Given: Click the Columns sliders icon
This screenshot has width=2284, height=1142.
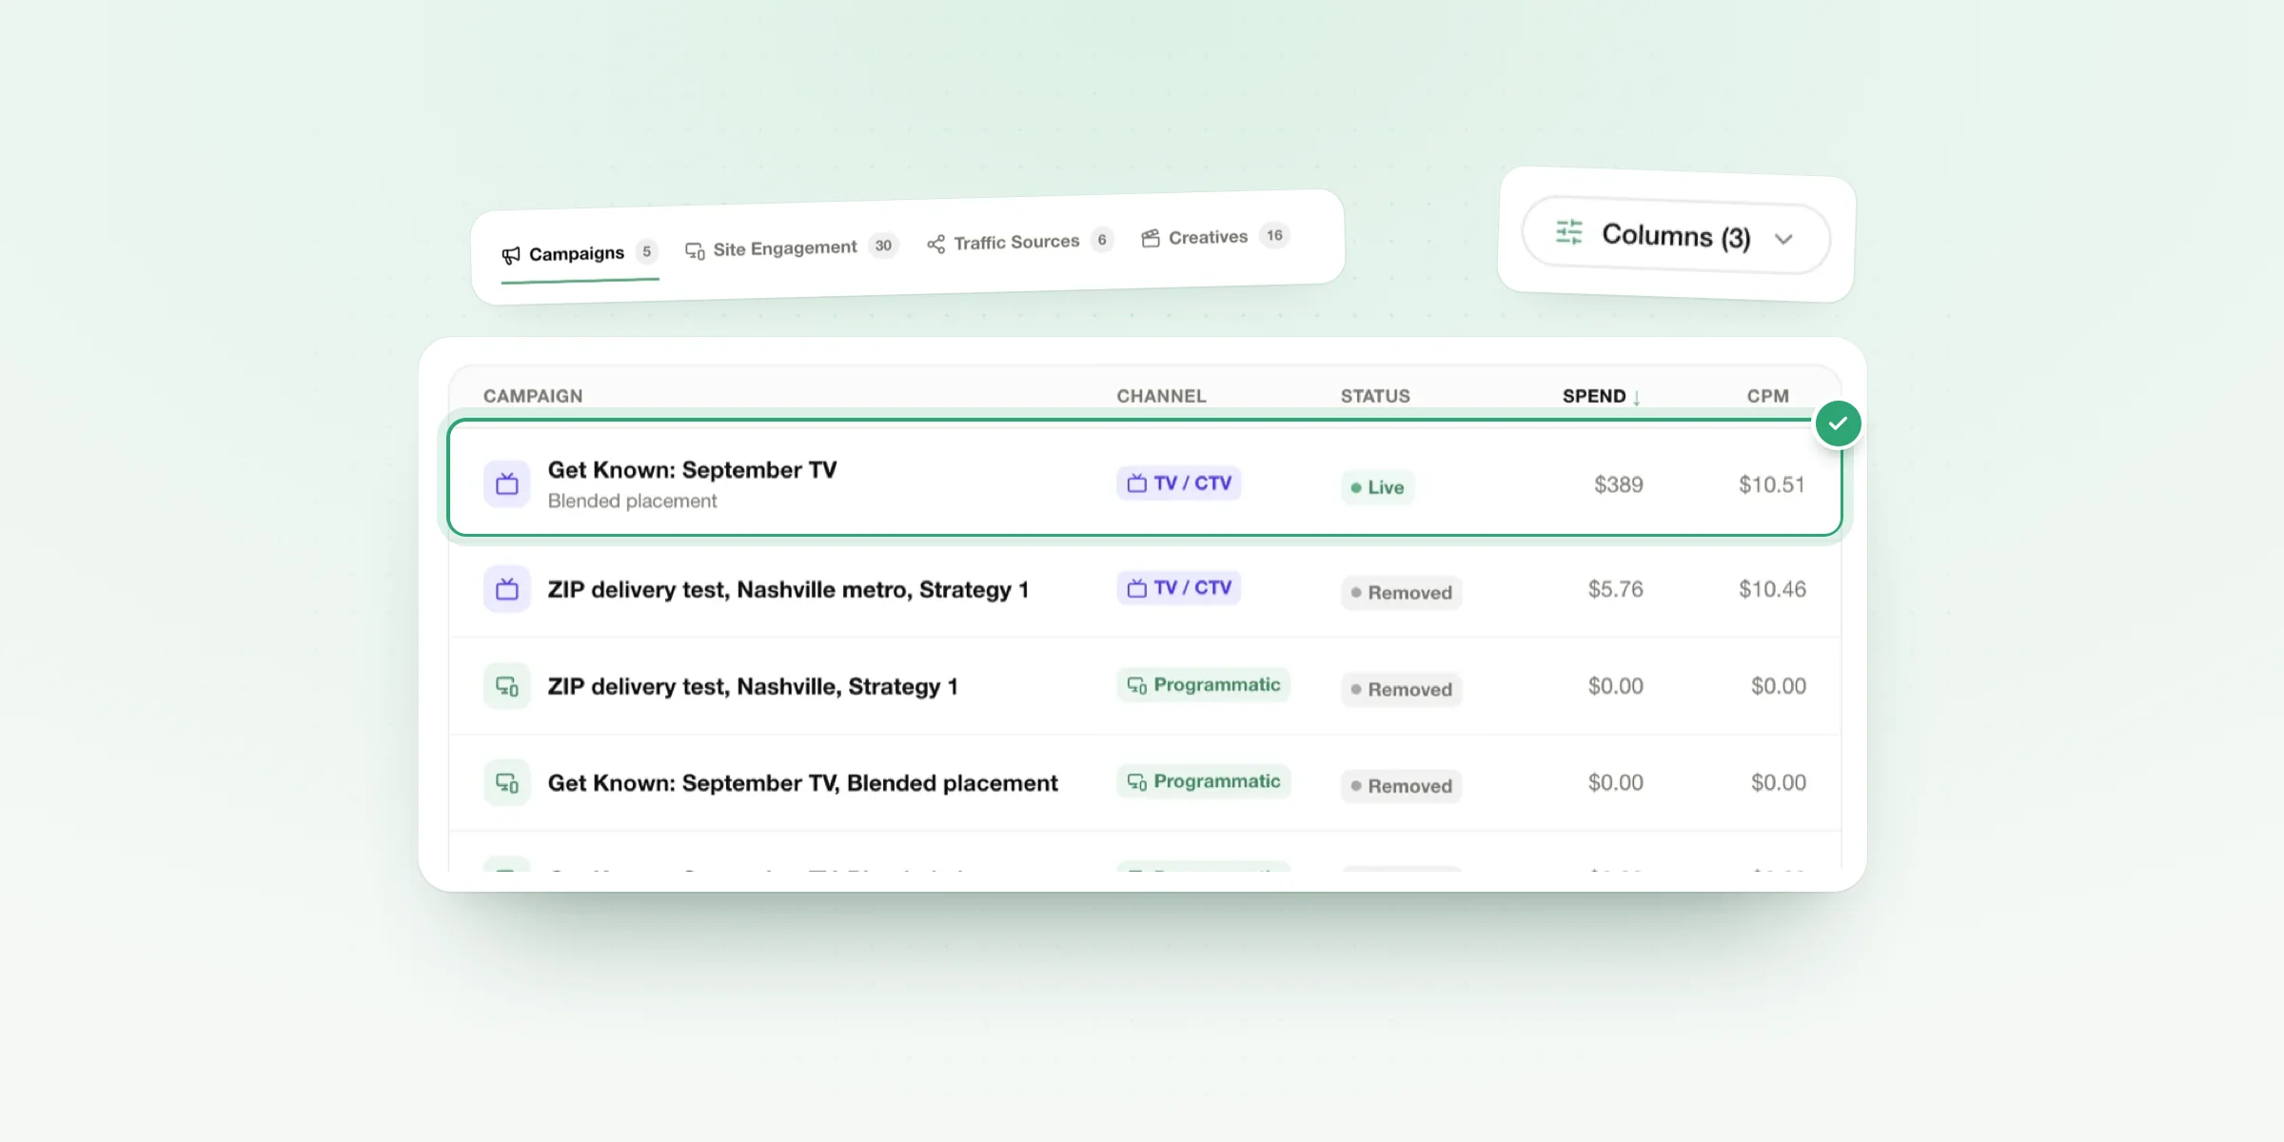Looking at the screenshot, I should pos(1568,231).
